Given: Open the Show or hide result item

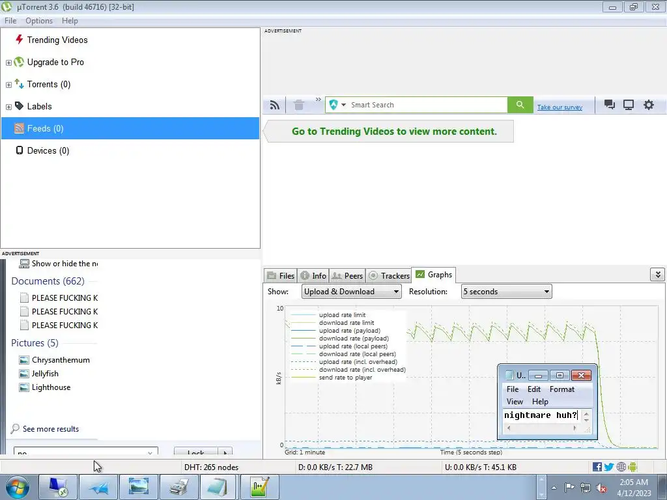Looking at the screenshot, I should click(x=58, y=264).
